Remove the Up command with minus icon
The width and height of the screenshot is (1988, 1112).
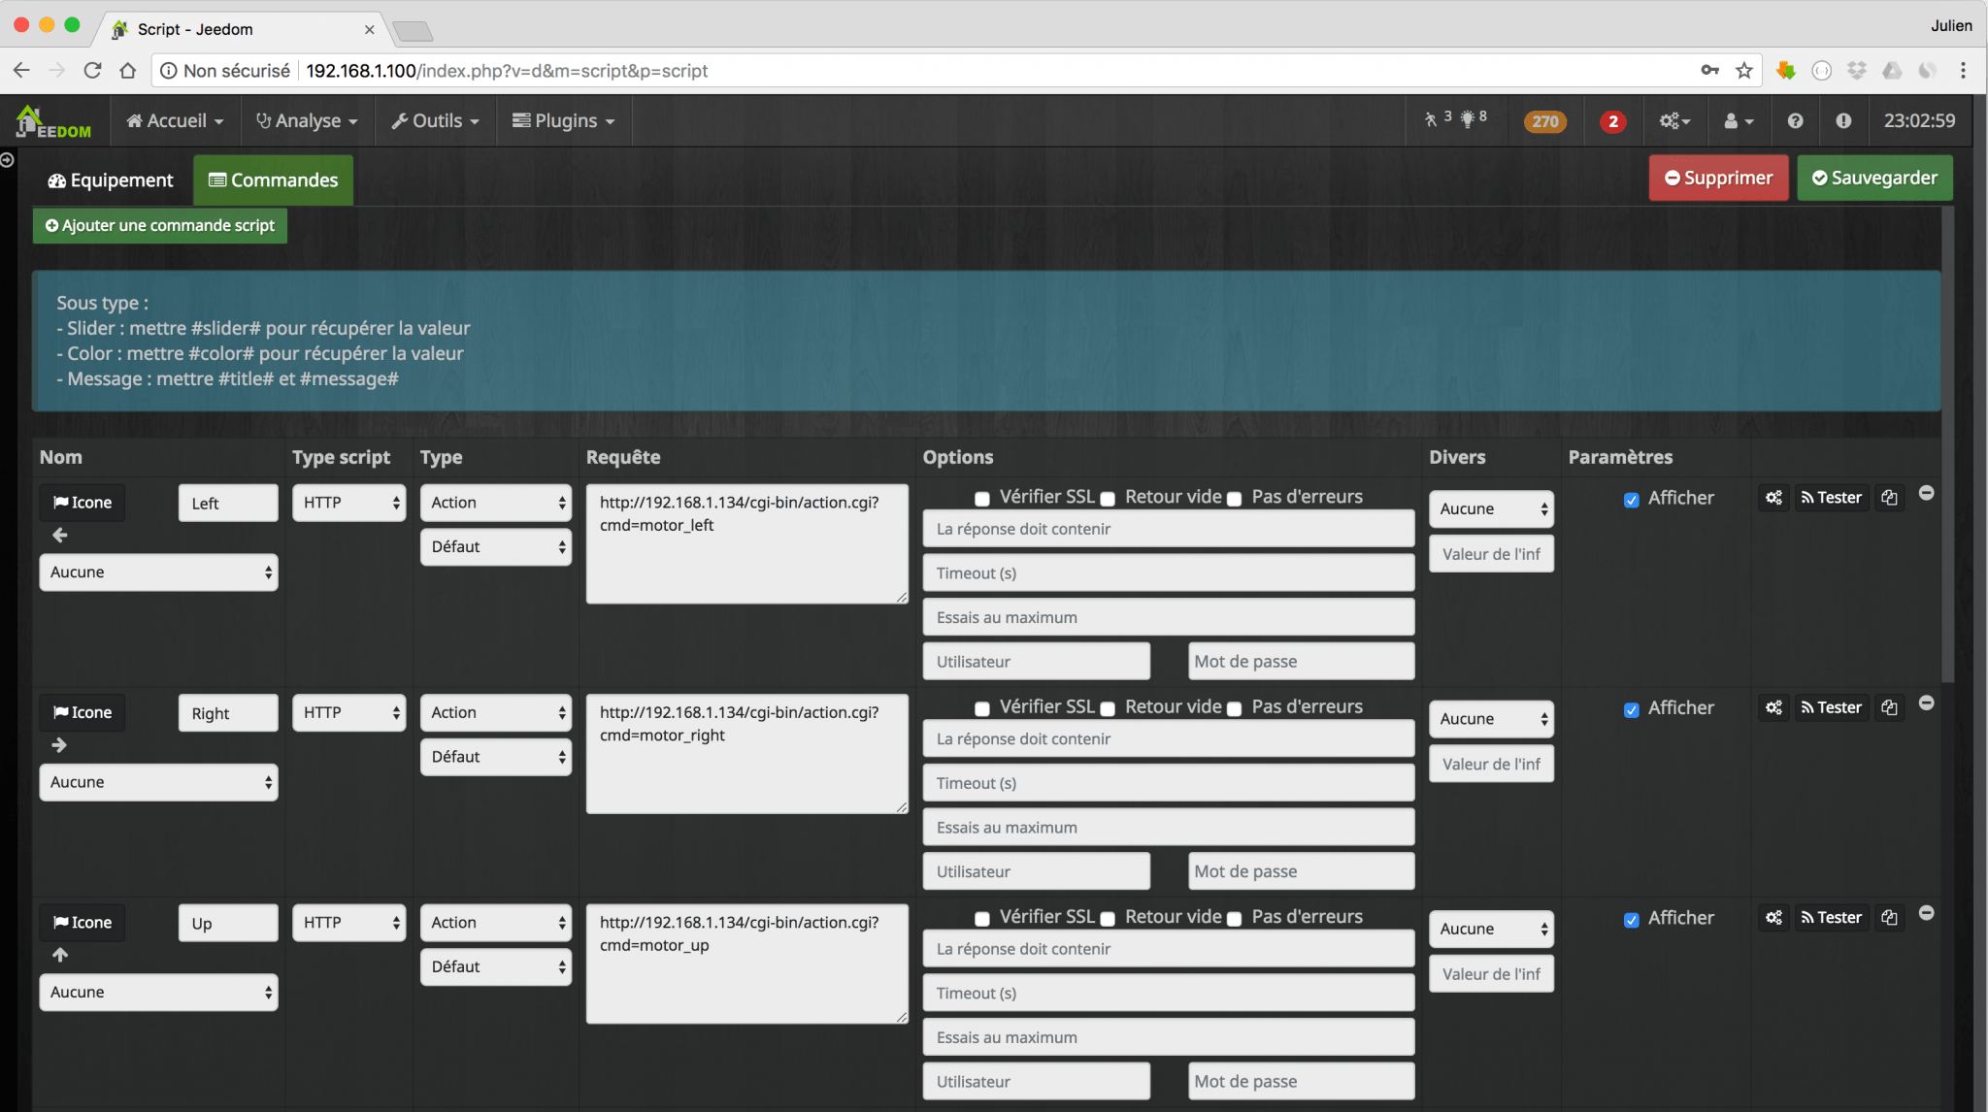coord(1927,913)
